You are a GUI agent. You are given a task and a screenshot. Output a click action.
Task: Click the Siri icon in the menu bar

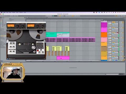[x=115, y=13]
